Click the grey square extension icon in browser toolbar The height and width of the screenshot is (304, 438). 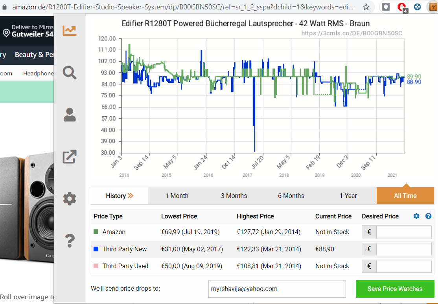[x=386, y=7]
